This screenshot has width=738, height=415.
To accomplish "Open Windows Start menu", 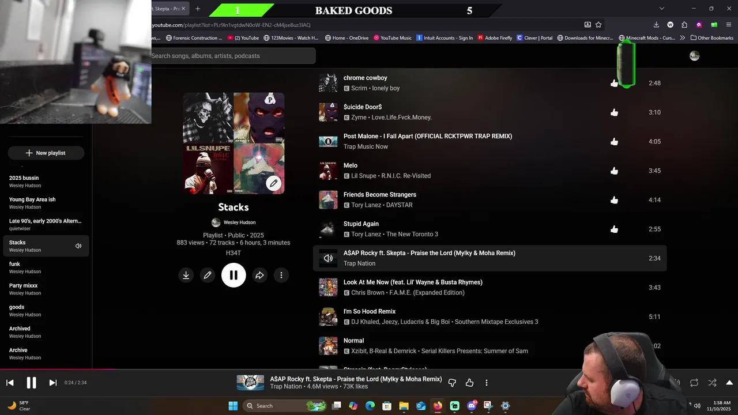I will point(233,406).
